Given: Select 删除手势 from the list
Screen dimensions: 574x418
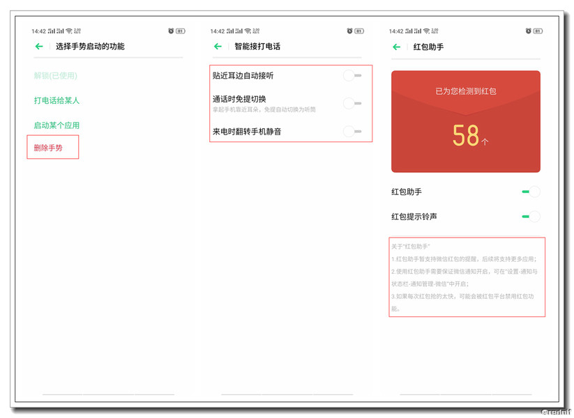Looking at the screenshot, I should (x=52, y=148).
